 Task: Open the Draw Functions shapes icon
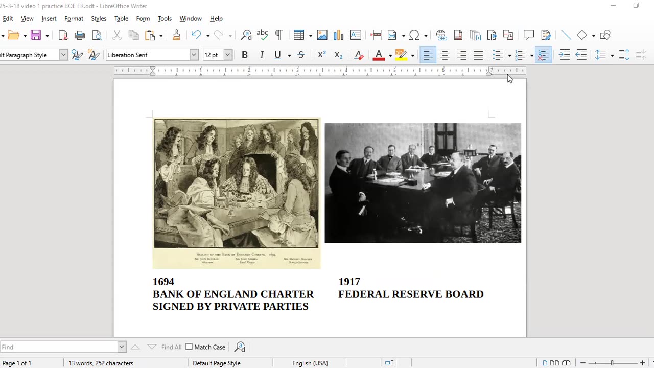coord(605,35)
